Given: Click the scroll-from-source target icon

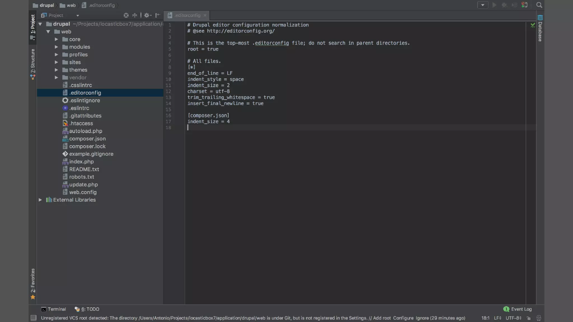Looking at the screenshot, I should point(126,15).
